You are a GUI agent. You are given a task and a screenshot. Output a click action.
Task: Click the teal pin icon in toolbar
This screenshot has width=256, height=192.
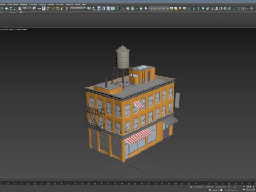[x=198, y=9]
